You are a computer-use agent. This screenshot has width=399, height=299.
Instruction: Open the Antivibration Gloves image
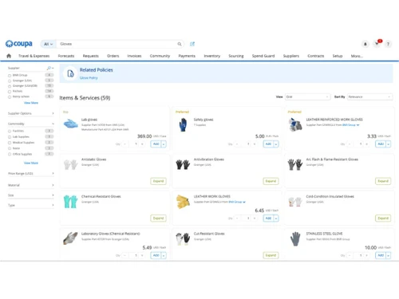tap(183, 164)
